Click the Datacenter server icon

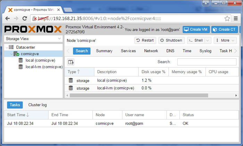(x=11, y=47)
